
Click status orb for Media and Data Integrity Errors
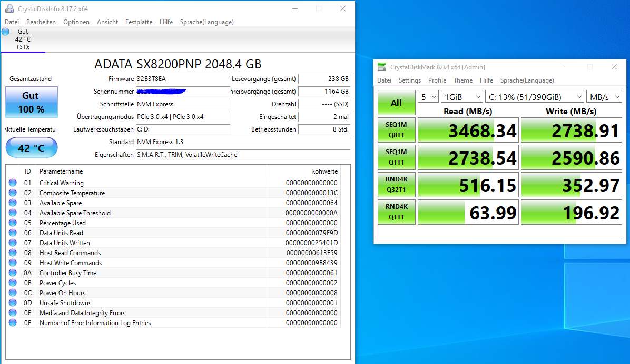click(x=13, y=312)
